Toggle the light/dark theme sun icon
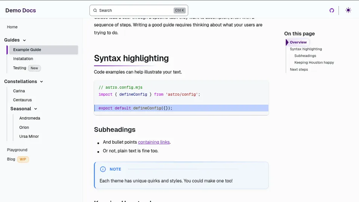This screenshot has height=202, width=359. [x=348, y=10]
